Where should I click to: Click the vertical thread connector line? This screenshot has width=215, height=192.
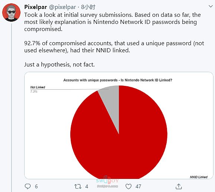click(12, 108)
